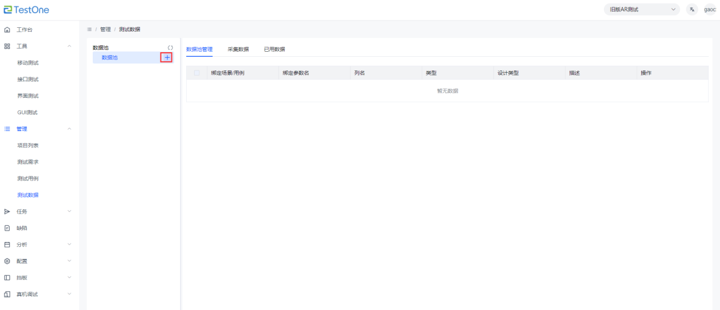This screenshot has height=310, width=720.
Task: Click the refresh icon in 数据池 header
Action: (x=170, y=48)
